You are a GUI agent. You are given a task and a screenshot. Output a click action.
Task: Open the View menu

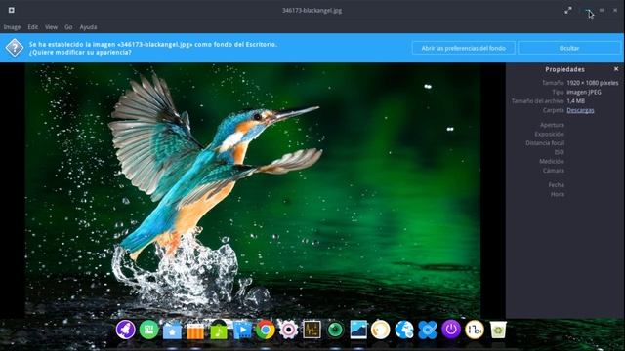[x=51, y=27]
